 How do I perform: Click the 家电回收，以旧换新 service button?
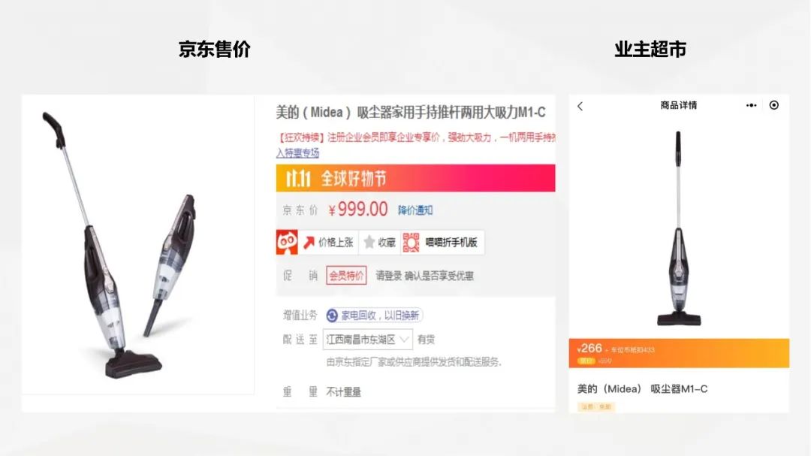pyautogui.click(x=375, y=316)
